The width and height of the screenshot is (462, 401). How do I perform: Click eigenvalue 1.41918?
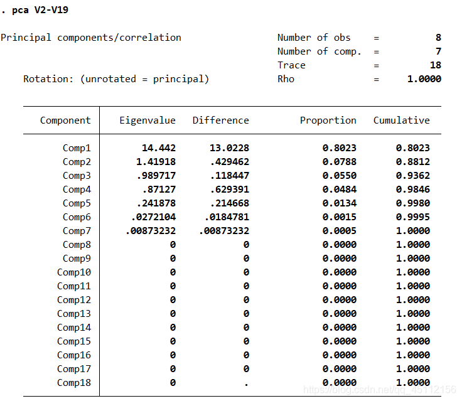tap(156, 162)
